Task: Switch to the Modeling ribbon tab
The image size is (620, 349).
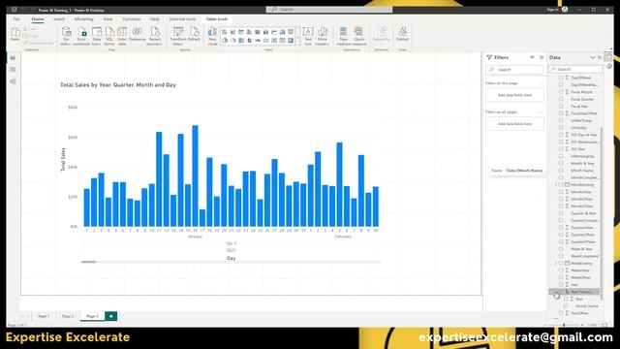Action: point(84,19)
